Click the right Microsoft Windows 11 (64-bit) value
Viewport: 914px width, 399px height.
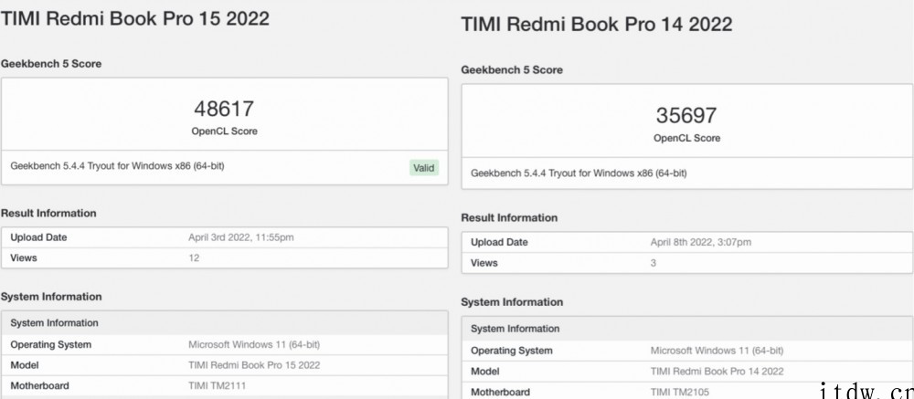[717, 351]
